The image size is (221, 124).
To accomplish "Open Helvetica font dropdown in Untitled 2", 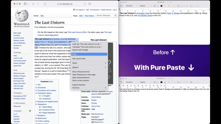I will [131, 82].
